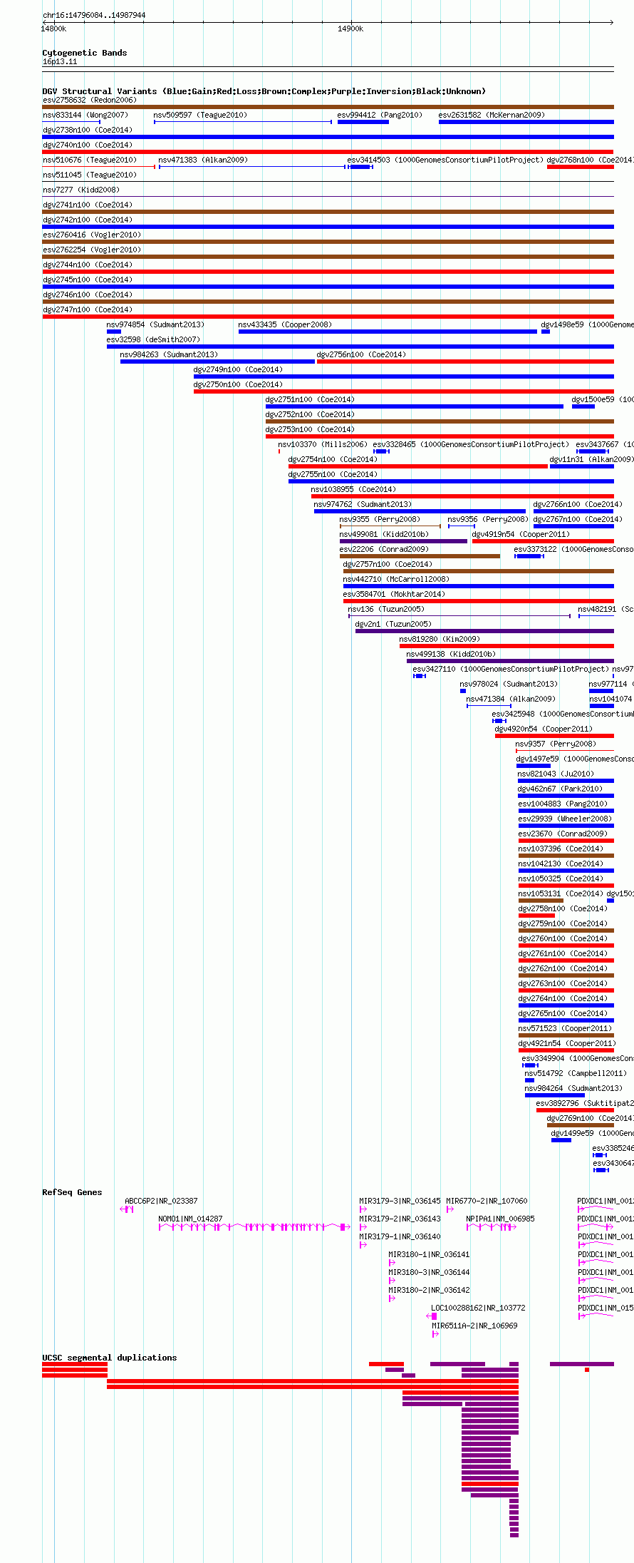
Task: Select nsv1038955 (Coe2014) variant
Action: (462, 496)
